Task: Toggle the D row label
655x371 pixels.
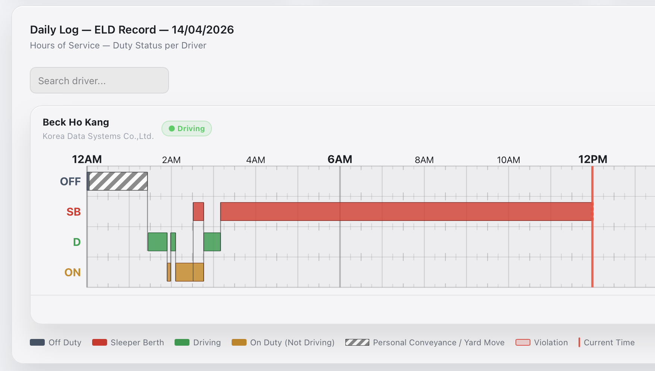Action: click(76, 242)
